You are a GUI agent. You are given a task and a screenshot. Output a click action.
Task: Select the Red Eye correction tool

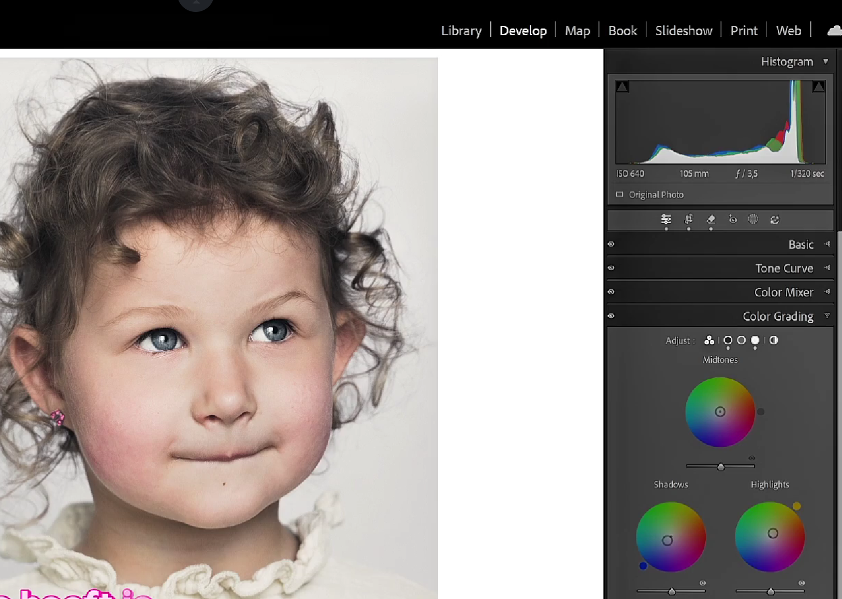point(732,220)
